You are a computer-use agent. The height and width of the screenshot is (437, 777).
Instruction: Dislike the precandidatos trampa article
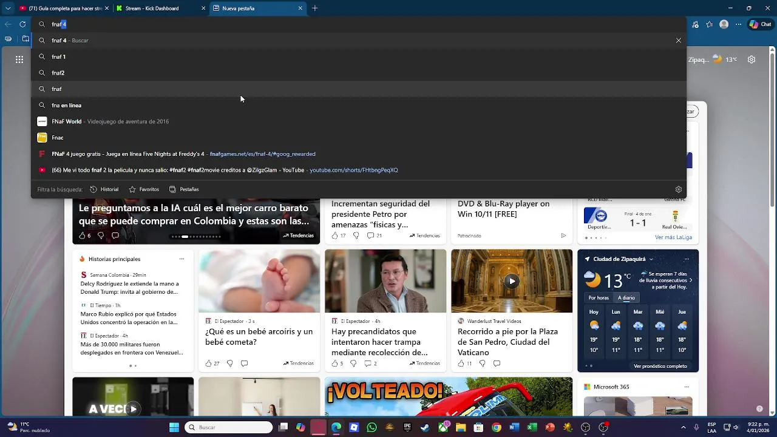353,364
